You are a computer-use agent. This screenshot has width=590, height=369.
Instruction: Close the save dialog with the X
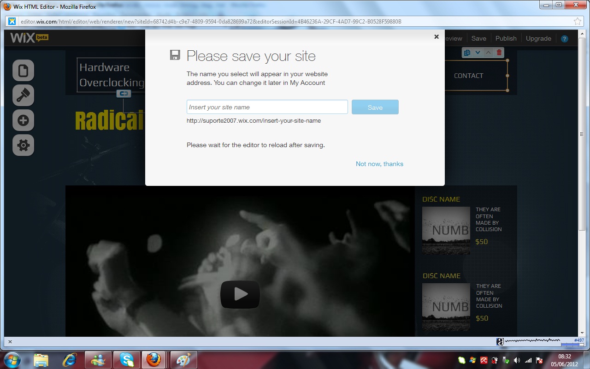pos(436,37)
